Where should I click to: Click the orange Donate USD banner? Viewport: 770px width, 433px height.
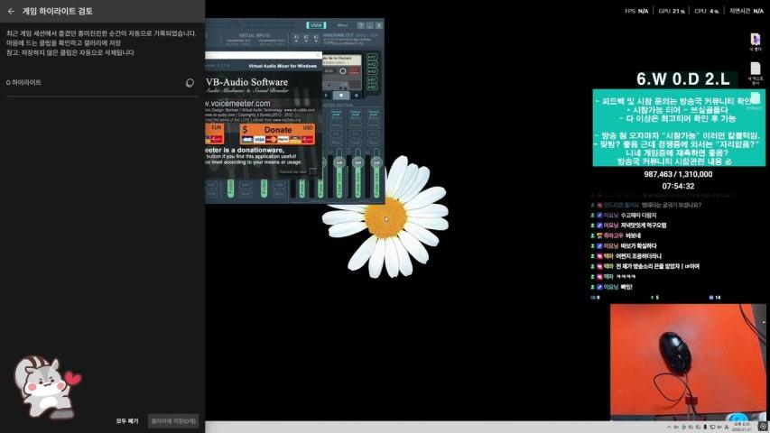pos(278,130)
